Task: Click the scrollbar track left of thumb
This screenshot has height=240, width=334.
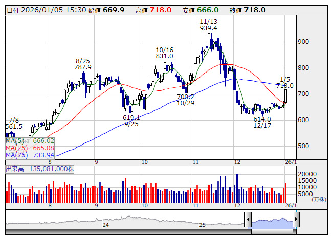Action: pyautogui.click(x=128, y=232)
